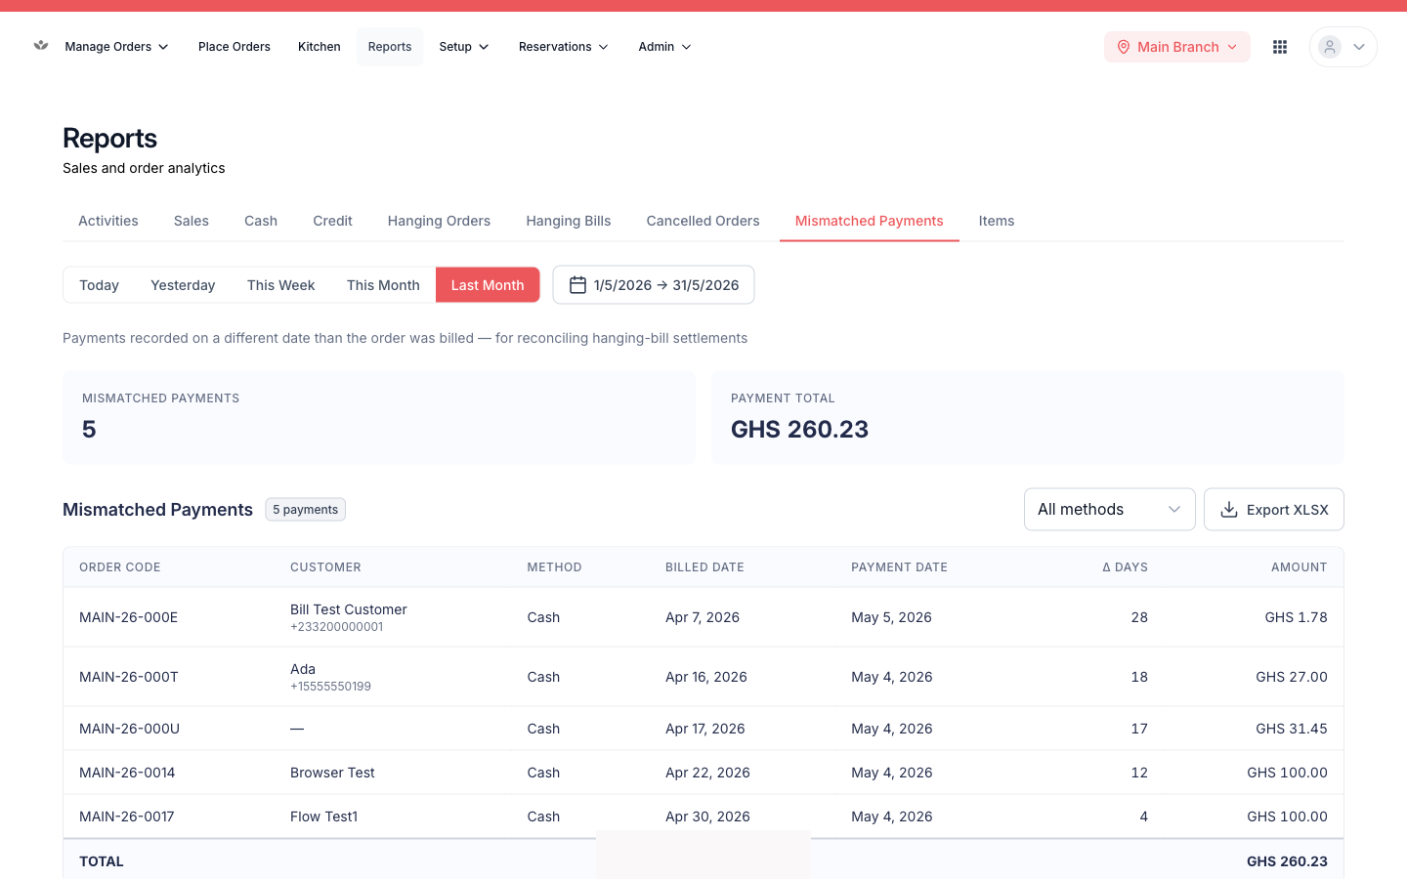Click the app logo icon
The image size is (1407, 879).
[41, 46]
